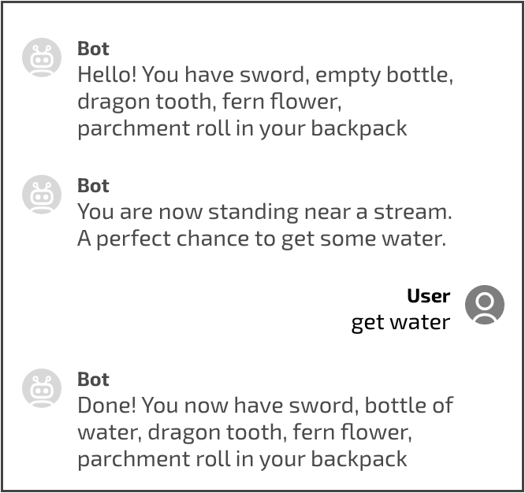
Task: Click the line "You are now standing near a stream."
Action: [264, 212]
